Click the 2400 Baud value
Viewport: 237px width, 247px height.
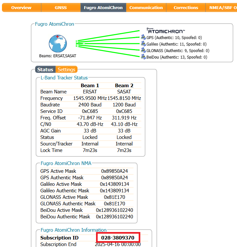90,105
